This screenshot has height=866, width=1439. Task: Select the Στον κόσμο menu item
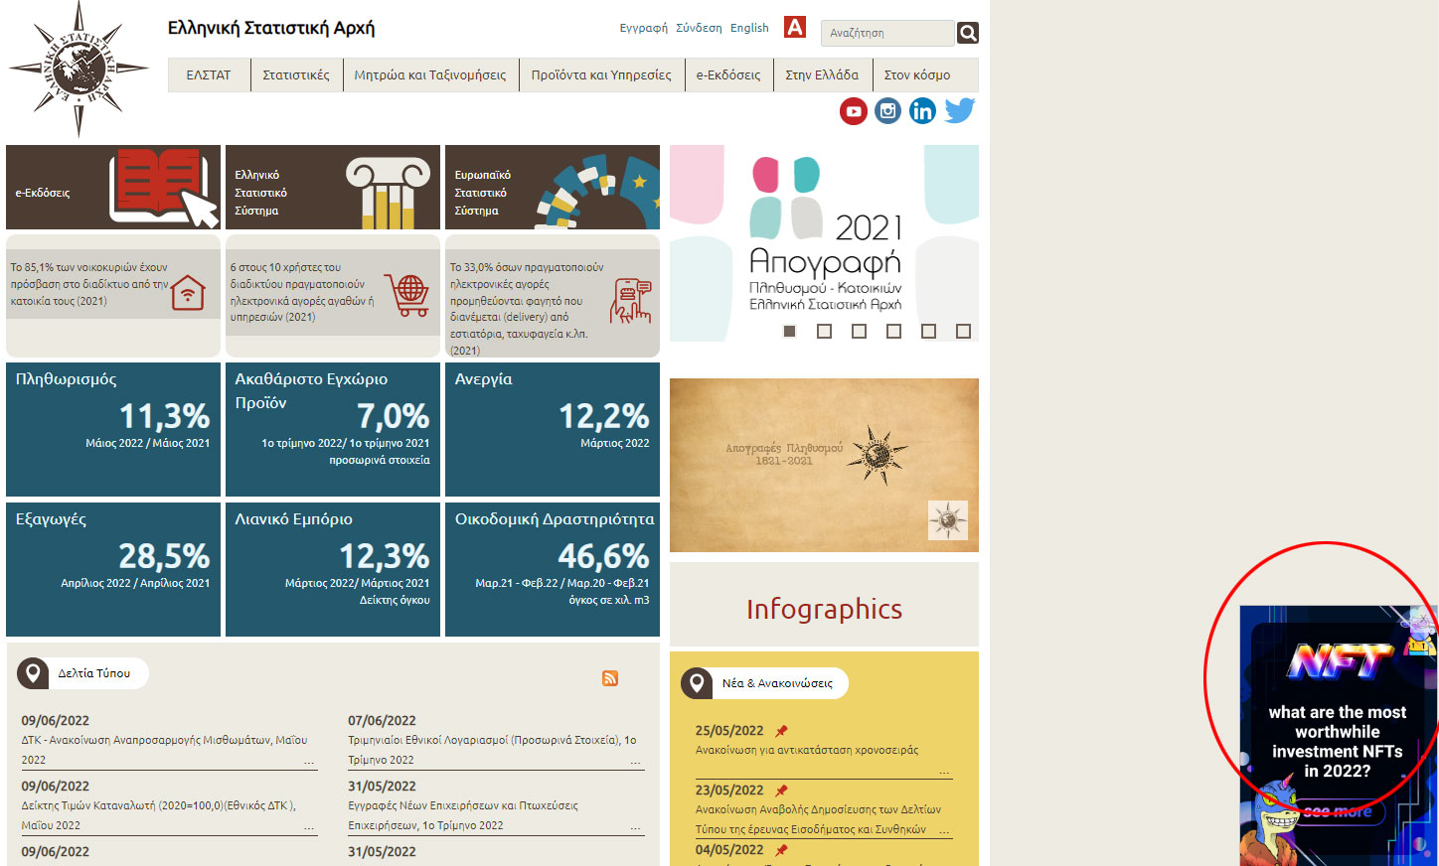point(917,74)
